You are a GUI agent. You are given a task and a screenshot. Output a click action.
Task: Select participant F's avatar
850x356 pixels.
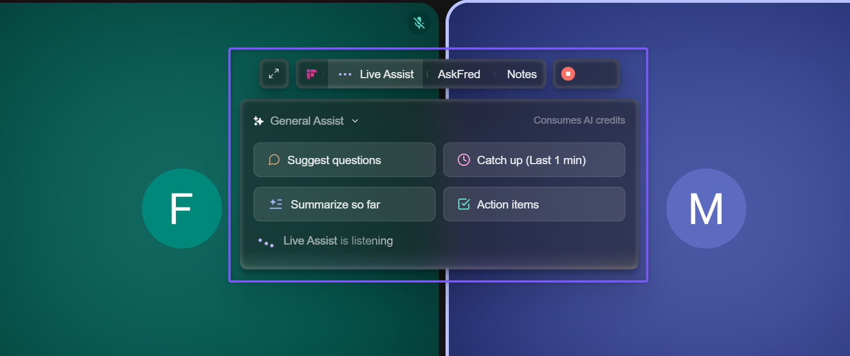click(182, 208)
